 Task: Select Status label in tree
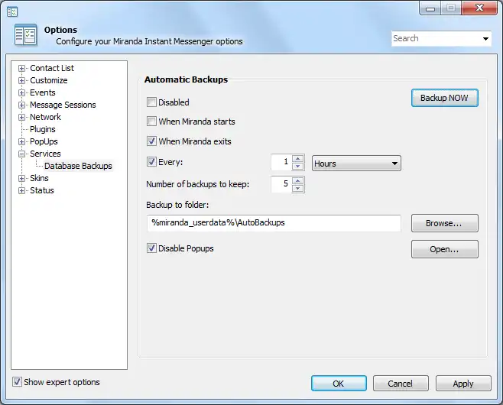coord(42,190)
